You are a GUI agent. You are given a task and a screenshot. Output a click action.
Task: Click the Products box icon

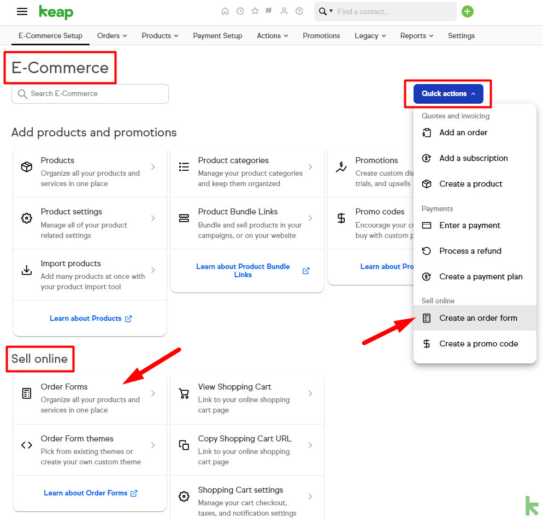[27, 167]
